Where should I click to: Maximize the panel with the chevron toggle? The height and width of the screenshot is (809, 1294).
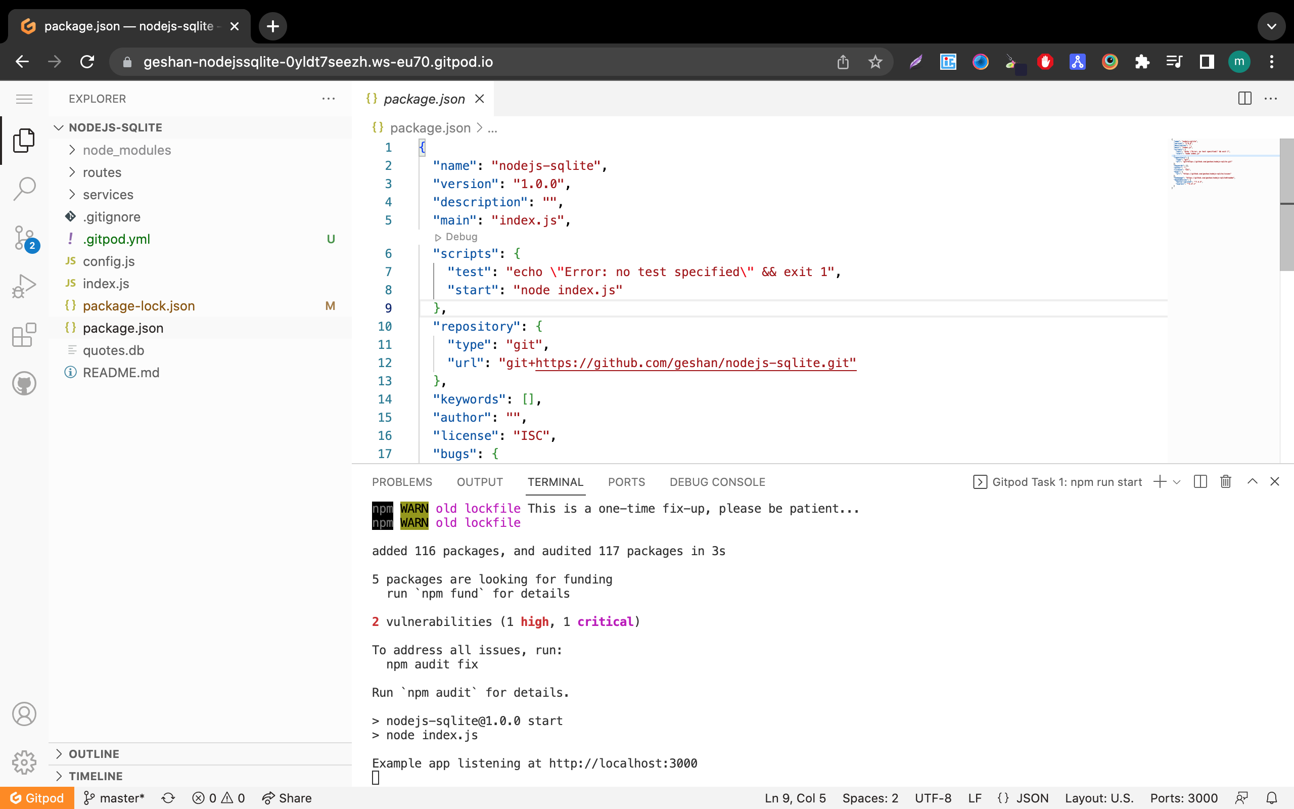[1252, 481]
